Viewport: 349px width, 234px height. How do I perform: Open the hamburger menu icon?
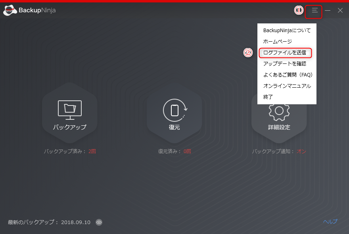point(314,10)
